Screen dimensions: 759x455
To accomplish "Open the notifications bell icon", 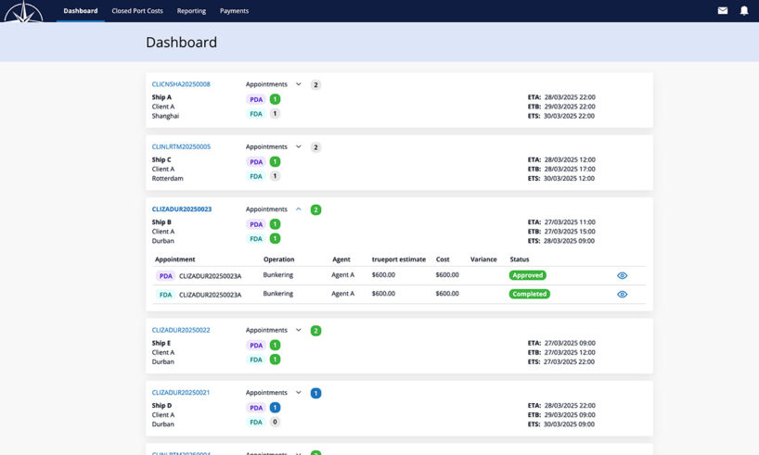I will (743, 11).
